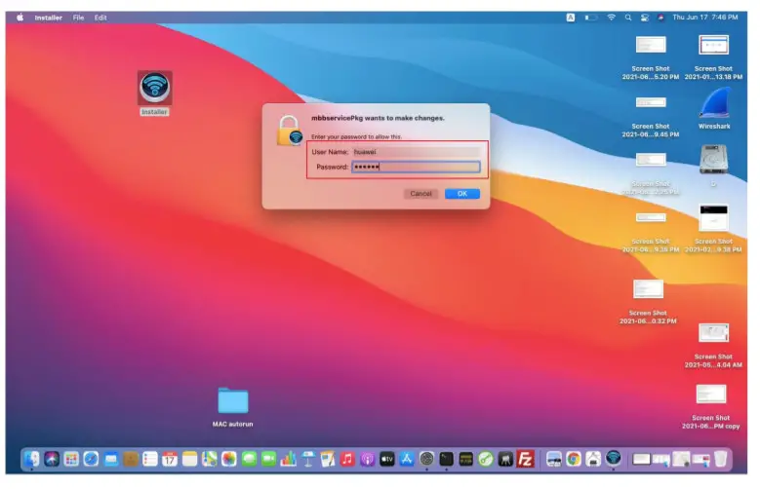760x489 pixels.
Task: Click the User Name field showing huawei
Action: 416,152
